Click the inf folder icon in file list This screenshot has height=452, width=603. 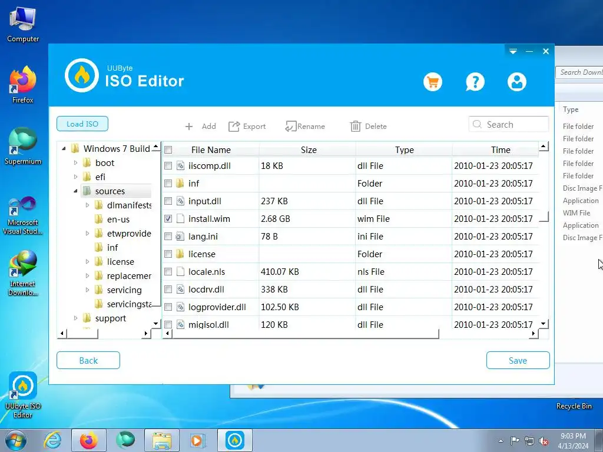coord(180,184)
